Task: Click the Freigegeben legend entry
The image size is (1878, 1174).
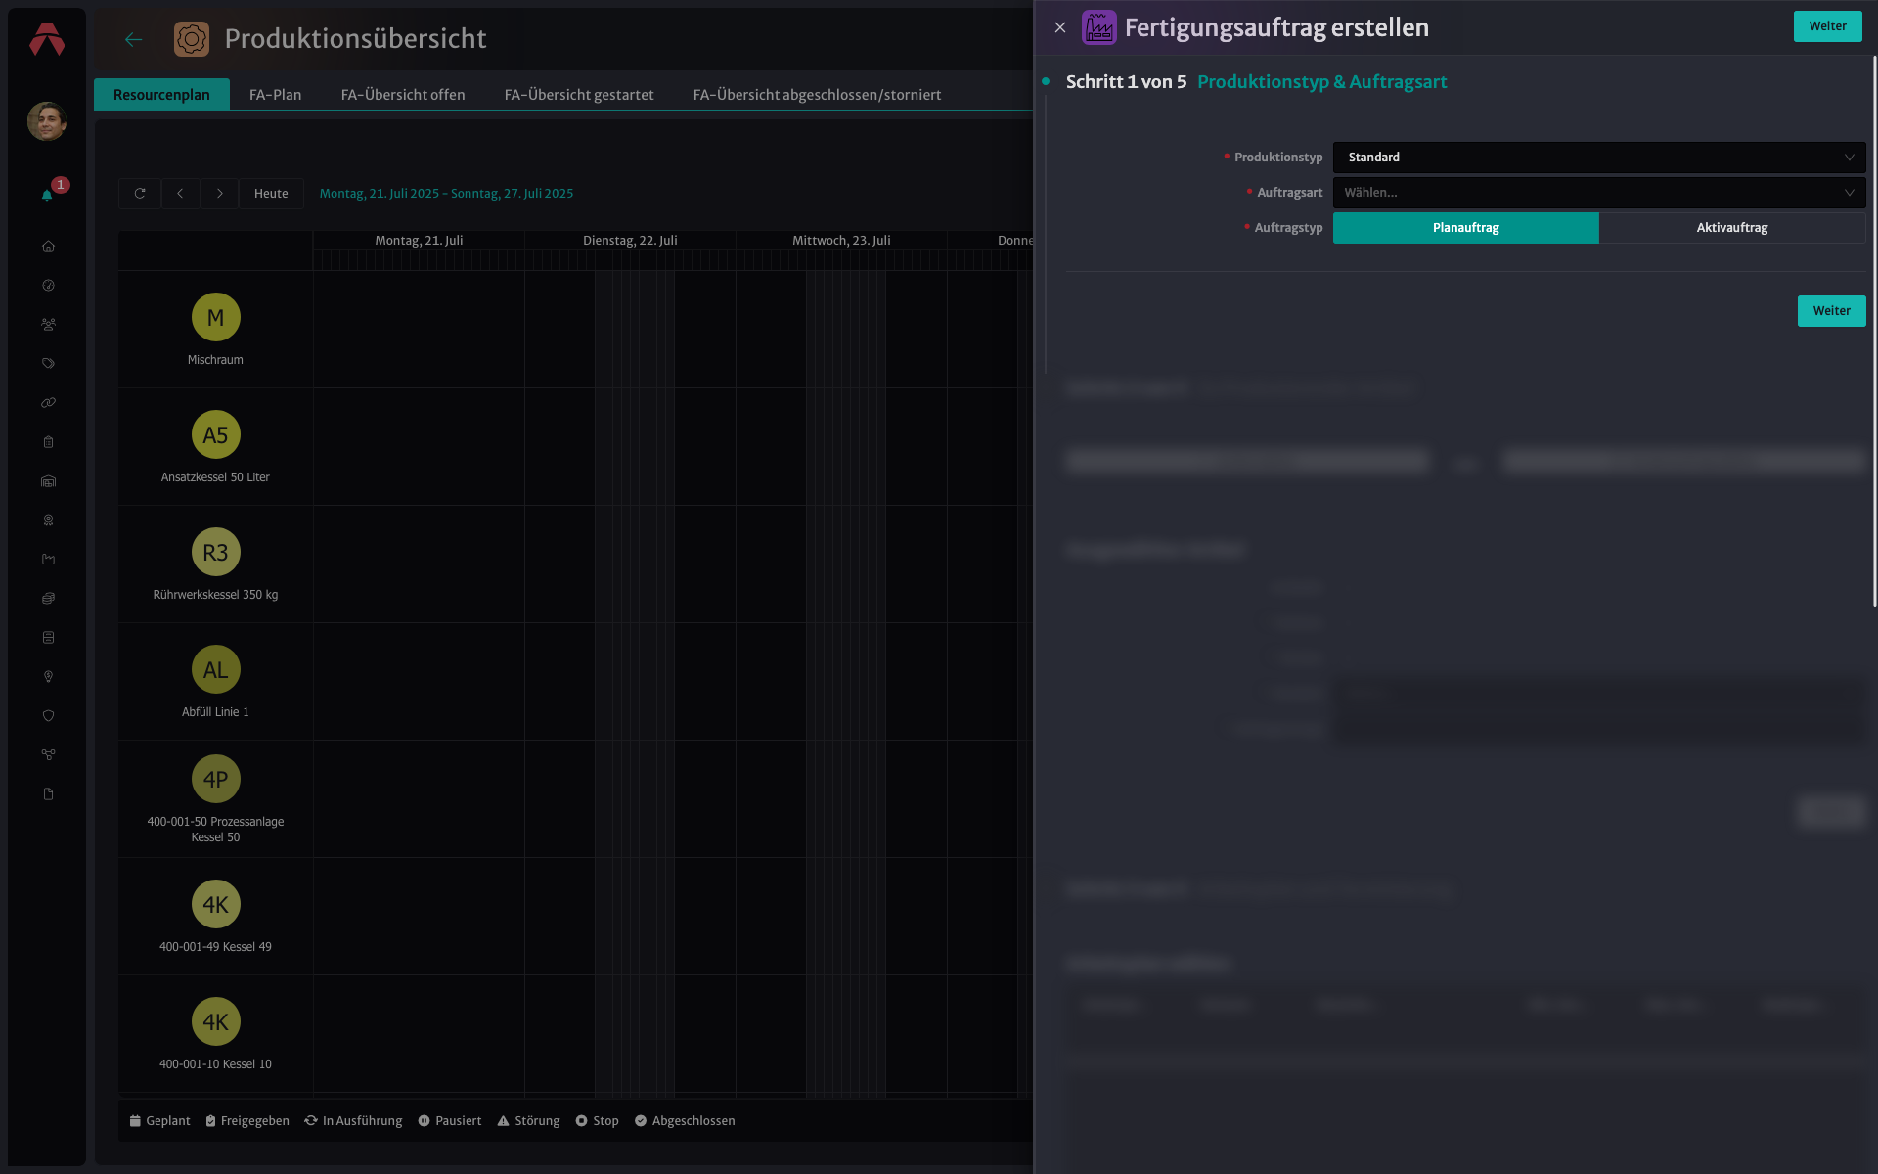Action: coord(247,1121)
